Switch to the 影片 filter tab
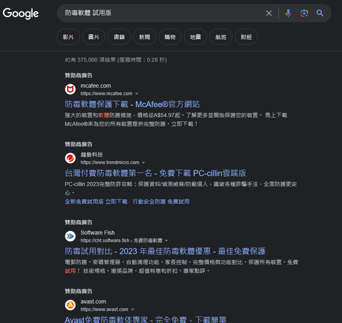This screenshot has width=342, height=323. click(x=68, y=37)
